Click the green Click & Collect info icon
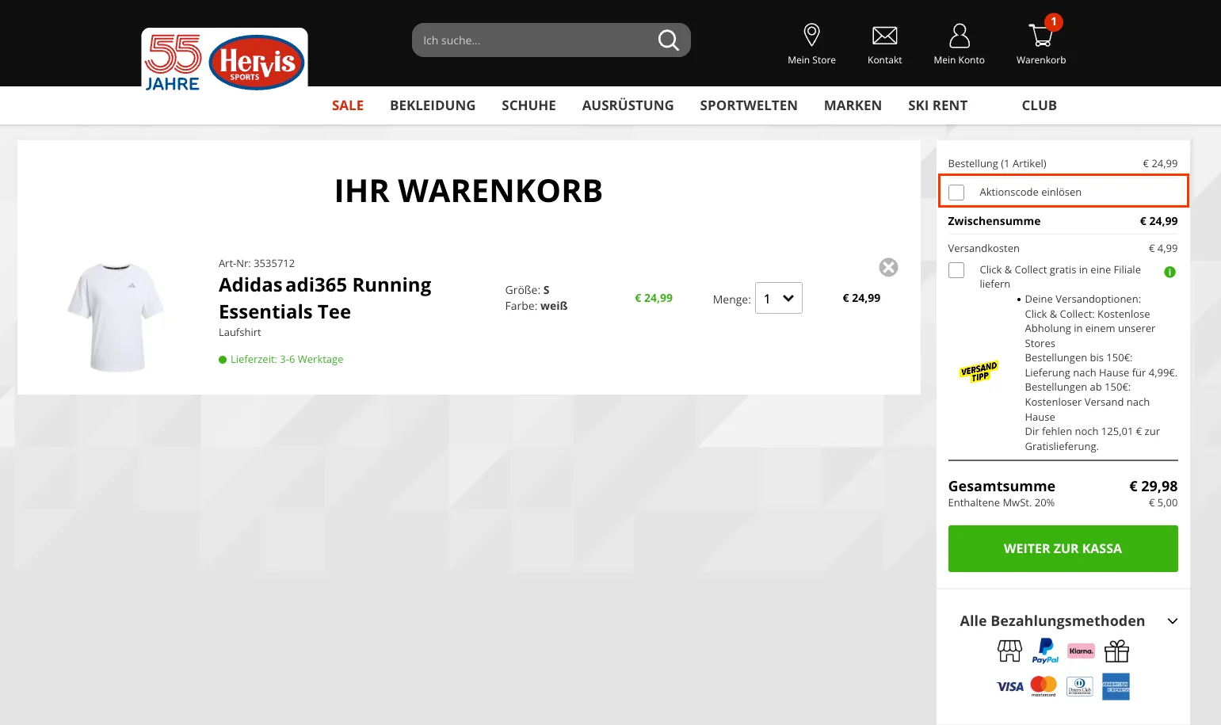Image resolution: width=1221 pixels, height=725 pixels. [1169, 272]
